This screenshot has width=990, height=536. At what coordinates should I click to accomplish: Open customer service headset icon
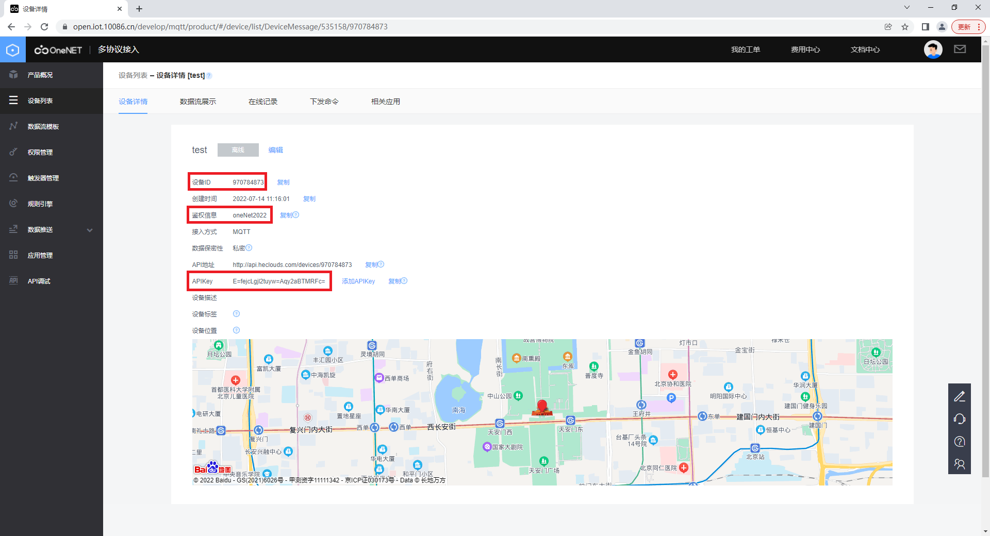click(959, 419)
